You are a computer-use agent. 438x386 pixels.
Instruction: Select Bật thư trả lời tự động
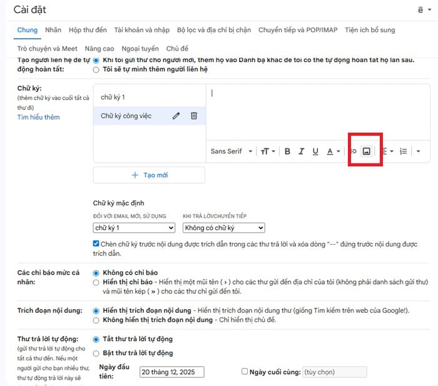pos(96,353)
